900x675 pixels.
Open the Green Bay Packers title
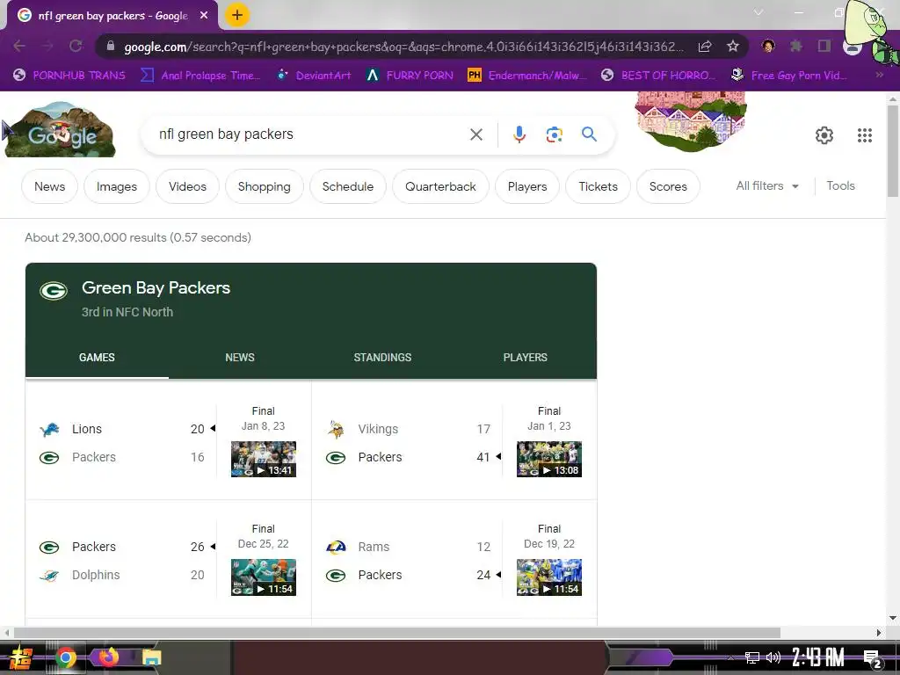coord(156,287)
